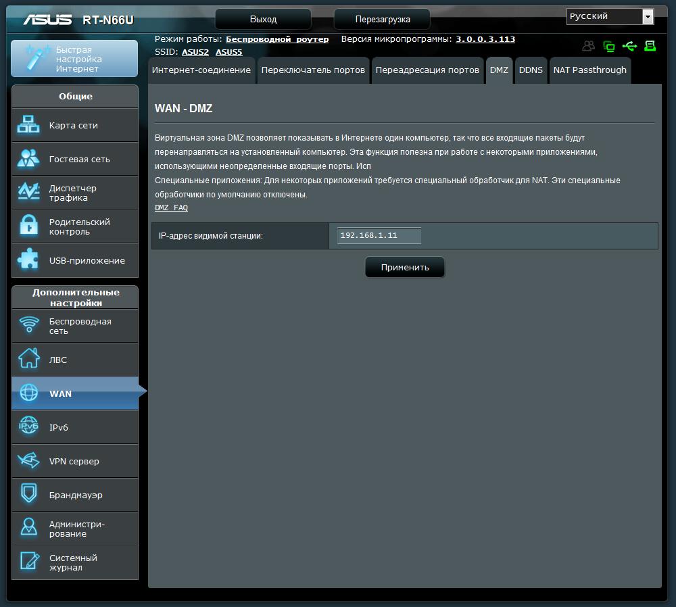Viewport: 676px width, 607px height.
Task: Click the RT-N66U model name
Action: click(x=108, y=20)
